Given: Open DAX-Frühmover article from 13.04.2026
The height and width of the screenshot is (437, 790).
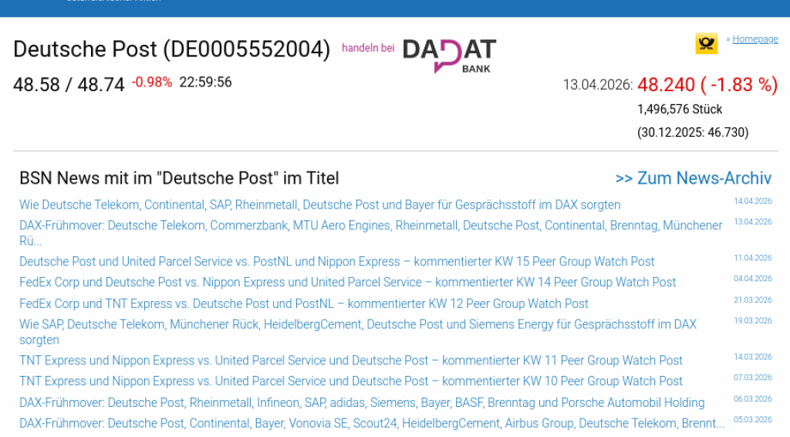Looking at the screenshot, I should 371,233.
